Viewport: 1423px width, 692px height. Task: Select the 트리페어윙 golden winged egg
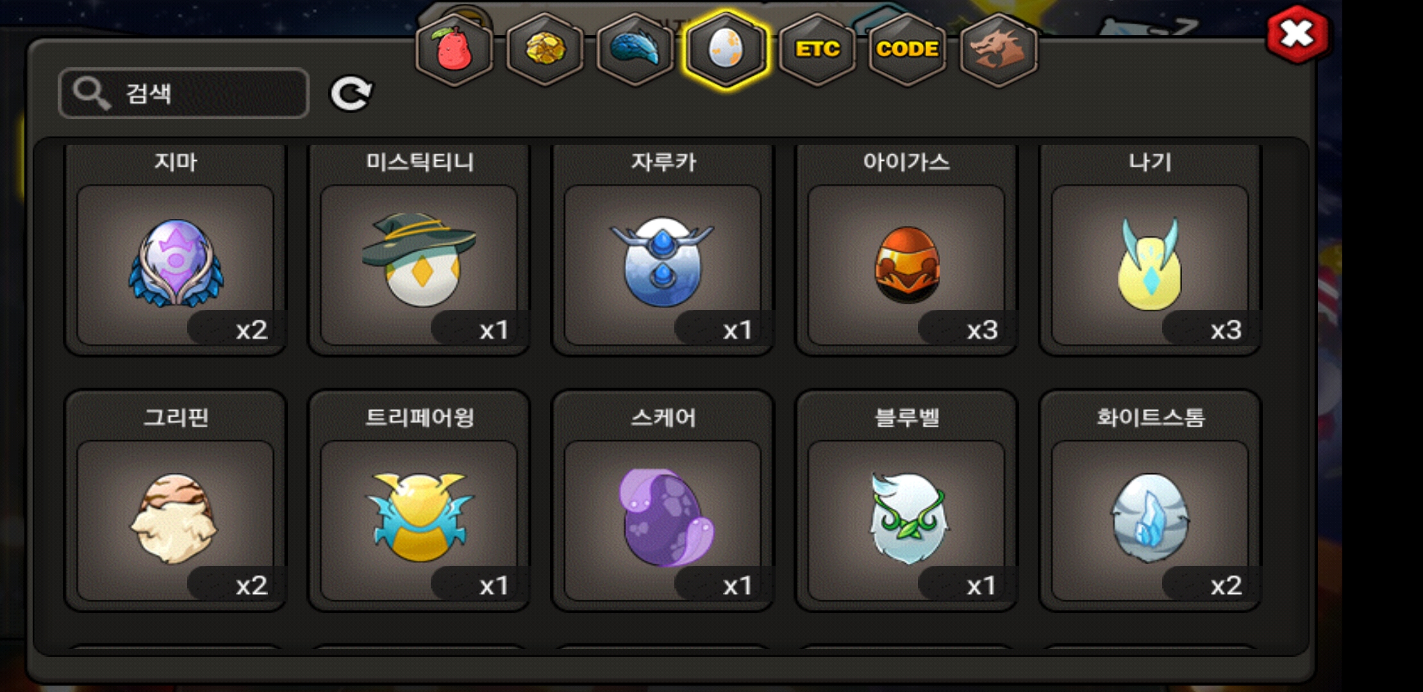[x=419, y=501]
